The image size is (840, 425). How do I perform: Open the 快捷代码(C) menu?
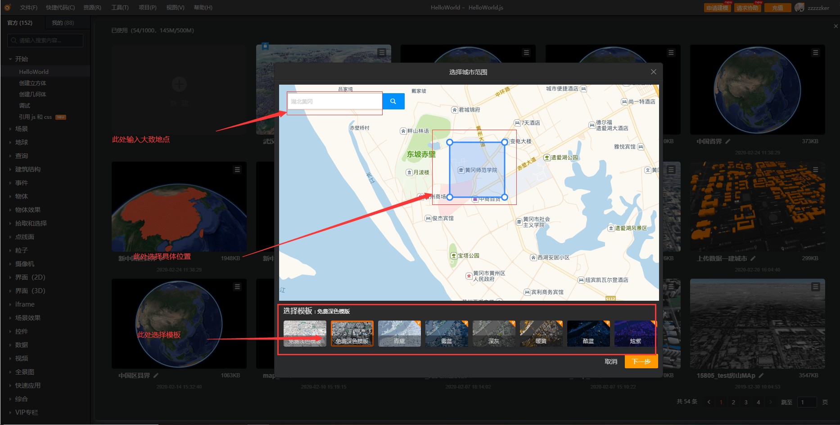(x=60, y=8)
